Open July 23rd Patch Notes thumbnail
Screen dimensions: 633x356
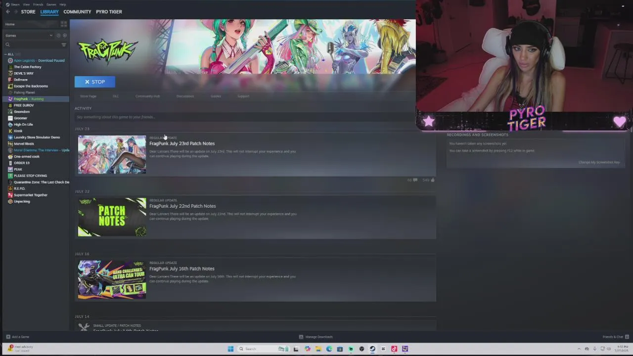[112, 155]
